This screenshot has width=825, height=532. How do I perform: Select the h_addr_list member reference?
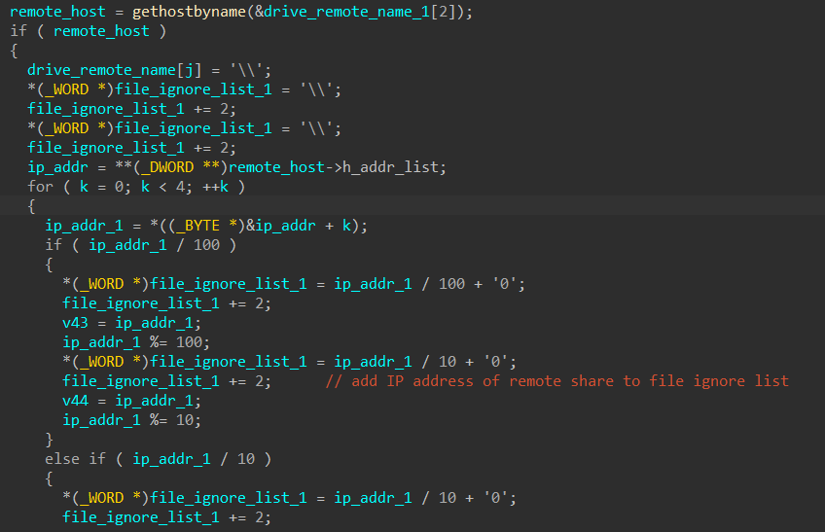[x=390, y=167]
